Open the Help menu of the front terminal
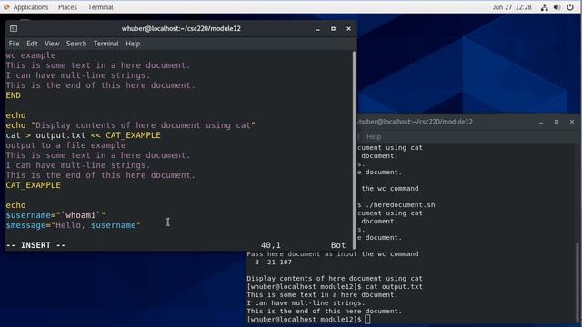582x327 pixels. point(133,44)
